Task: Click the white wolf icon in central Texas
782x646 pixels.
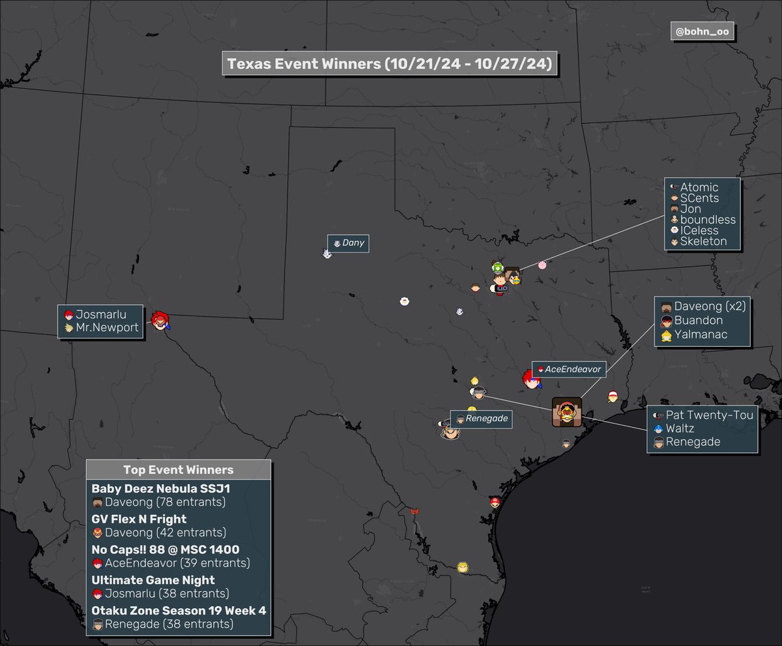Action: pos(461,312)
